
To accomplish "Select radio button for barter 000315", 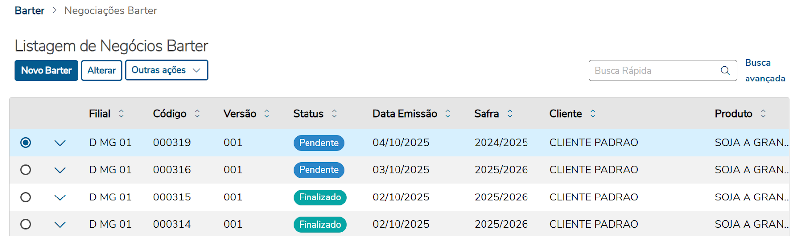I will pyautogui.click(x=26, y=197).
